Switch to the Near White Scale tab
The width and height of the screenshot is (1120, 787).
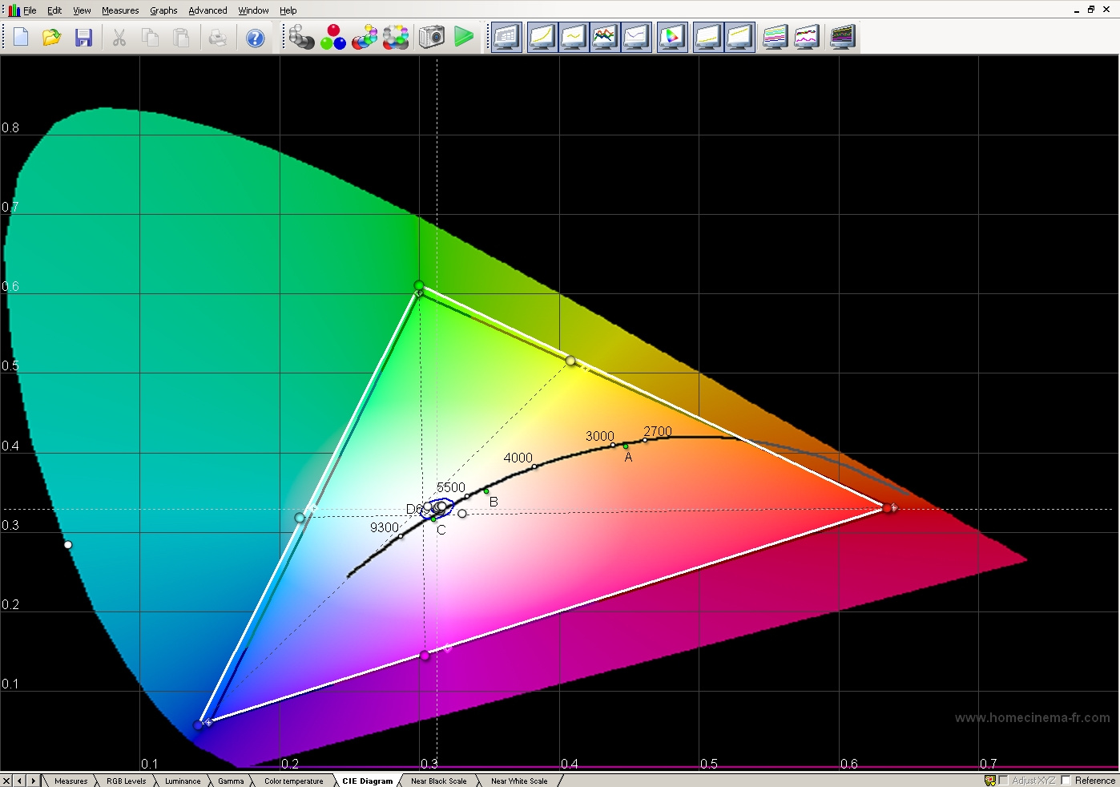tap(519, 781)
